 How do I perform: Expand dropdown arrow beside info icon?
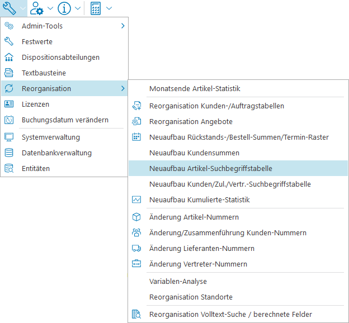(x=77, y=8)
